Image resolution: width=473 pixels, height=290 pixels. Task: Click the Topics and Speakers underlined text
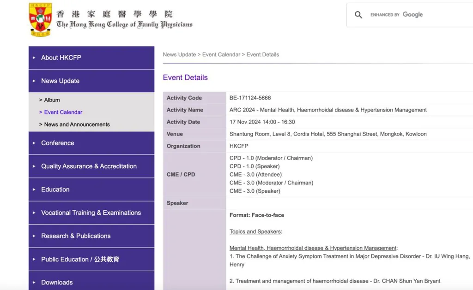255,231
